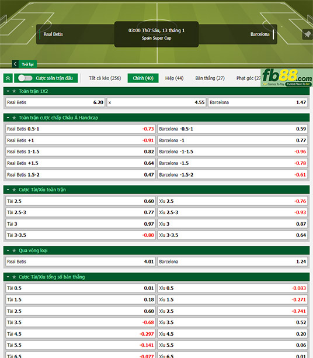
Task: Pick Xỉu 1.5 at -0.271
Action: click(232, 300)
